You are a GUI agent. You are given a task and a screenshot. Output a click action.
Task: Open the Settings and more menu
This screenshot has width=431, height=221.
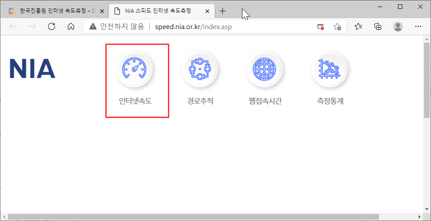pos(418,26)
